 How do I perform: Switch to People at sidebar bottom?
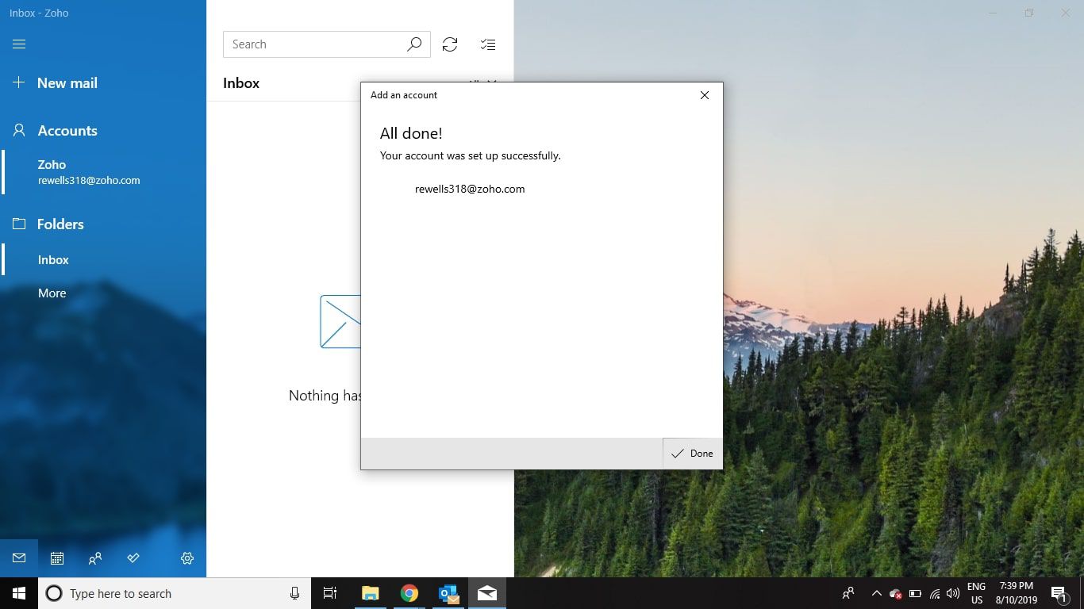point(95,558)
